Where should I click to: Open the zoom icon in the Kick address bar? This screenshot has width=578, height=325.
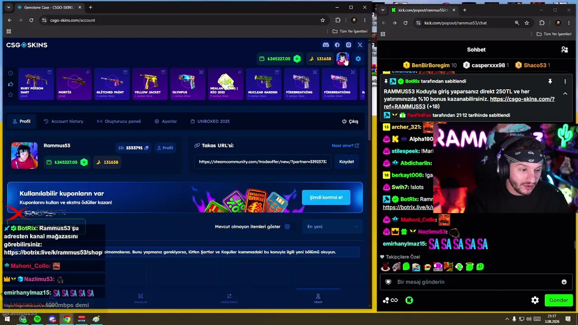pyautogui.click(x=517, y=23)
